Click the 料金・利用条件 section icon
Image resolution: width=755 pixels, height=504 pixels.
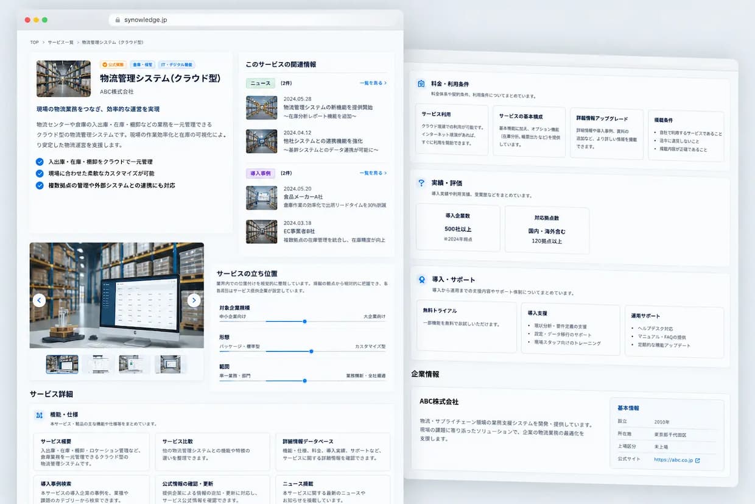421,83
